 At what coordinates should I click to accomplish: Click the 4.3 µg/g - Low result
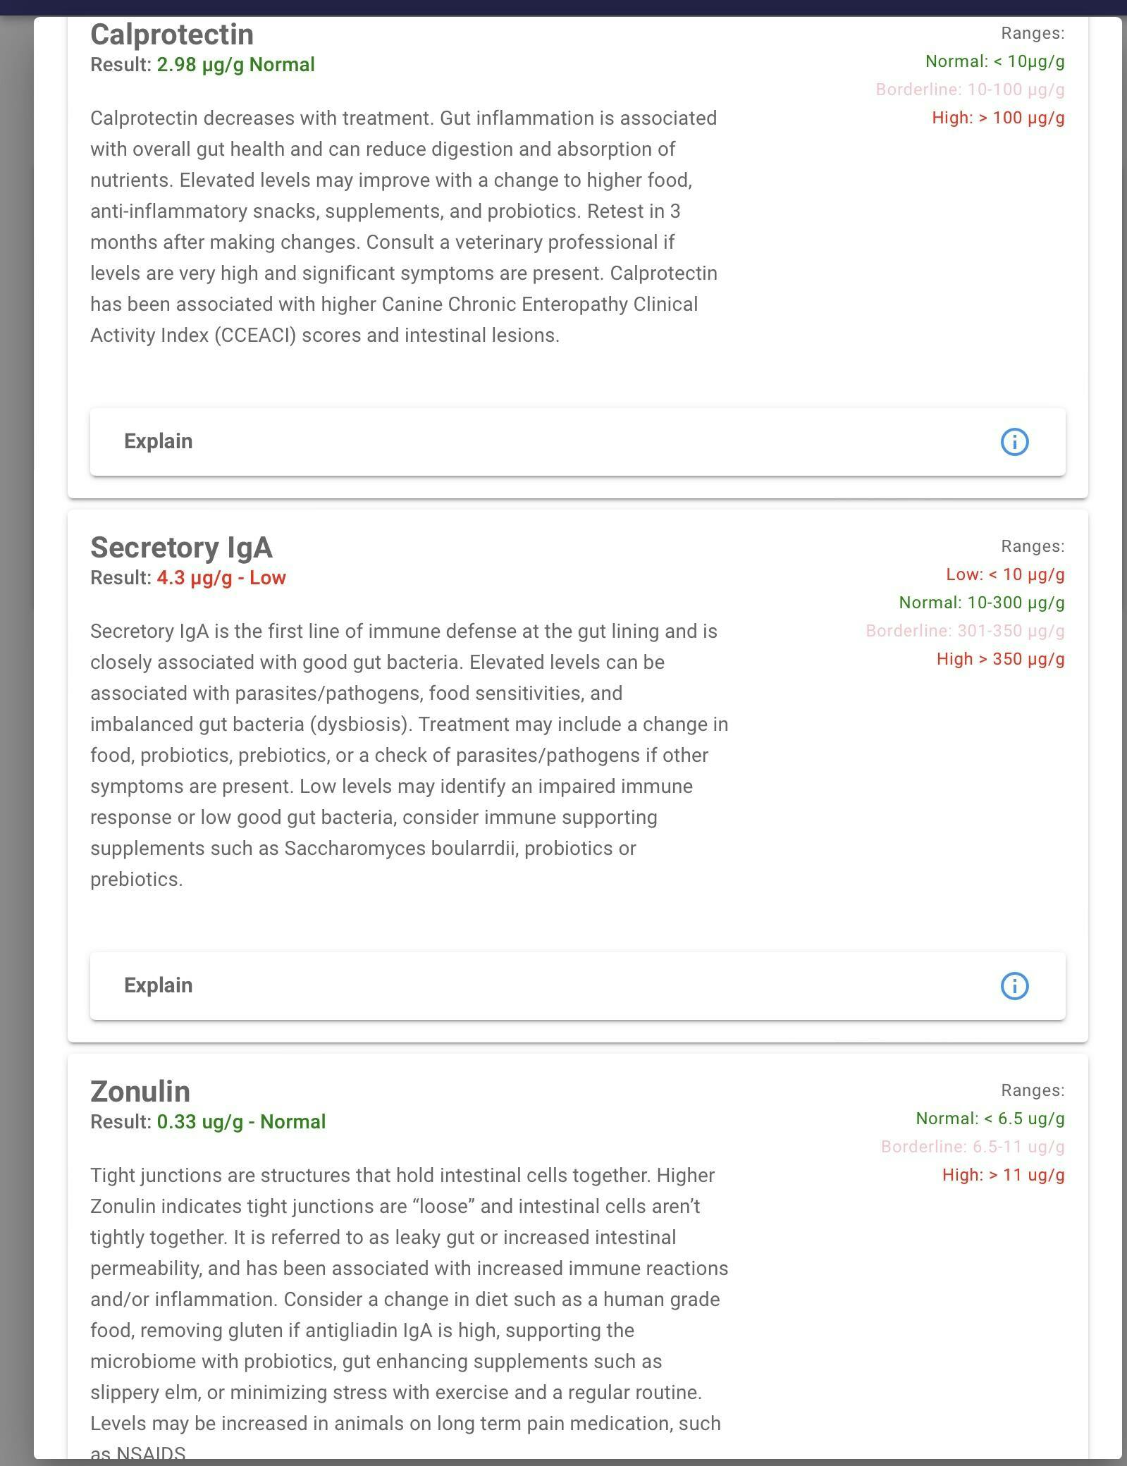[x=221, y=578]
